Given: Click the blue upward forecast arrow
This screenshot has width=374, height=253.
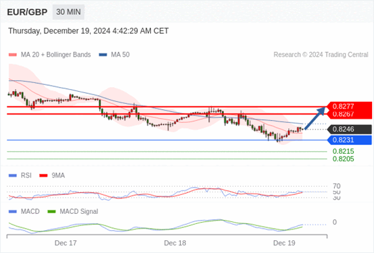Looking at the screenshot, I should coord(315,118).
